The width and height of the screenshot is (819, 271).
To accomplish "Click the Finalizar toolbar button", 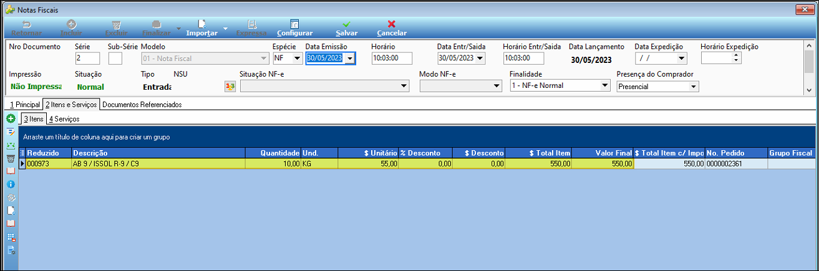I will (x=156, y=28).
